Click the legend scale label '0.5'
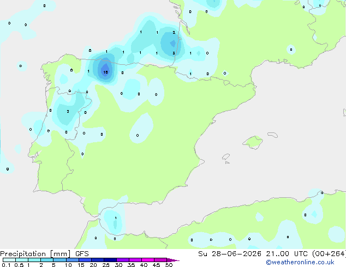The width and height of the screenshot is (346, 267). (x=19, y=265)
